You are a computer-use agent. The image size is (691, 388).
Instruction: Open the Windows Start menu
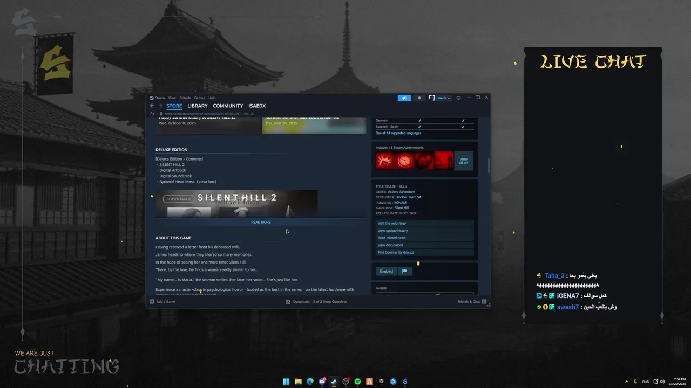[286, 382]
